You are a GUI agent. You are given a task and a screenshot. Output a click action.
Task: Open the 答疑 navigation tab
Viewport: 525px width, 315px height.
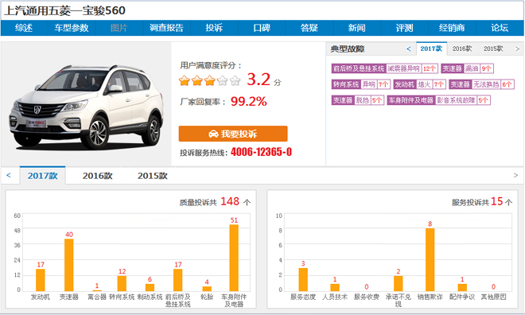coord(309,28)
